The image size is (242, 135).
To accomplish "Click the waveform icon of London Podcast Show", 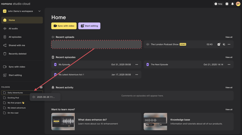I will tap(147, 44).
